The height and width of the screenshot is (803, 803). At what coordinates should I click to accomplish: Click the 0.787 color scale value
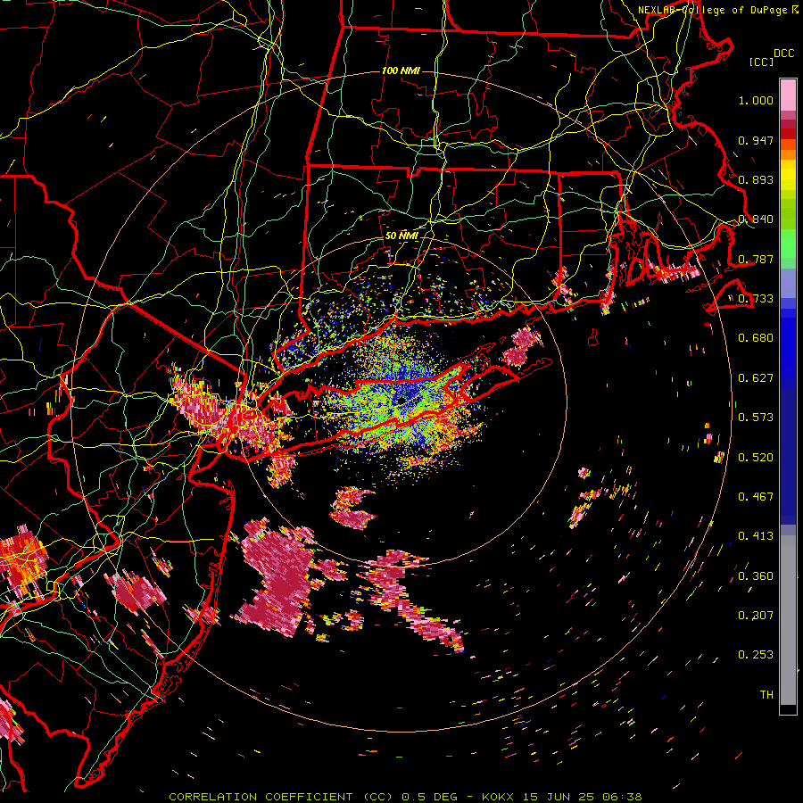tap(756, 259)
